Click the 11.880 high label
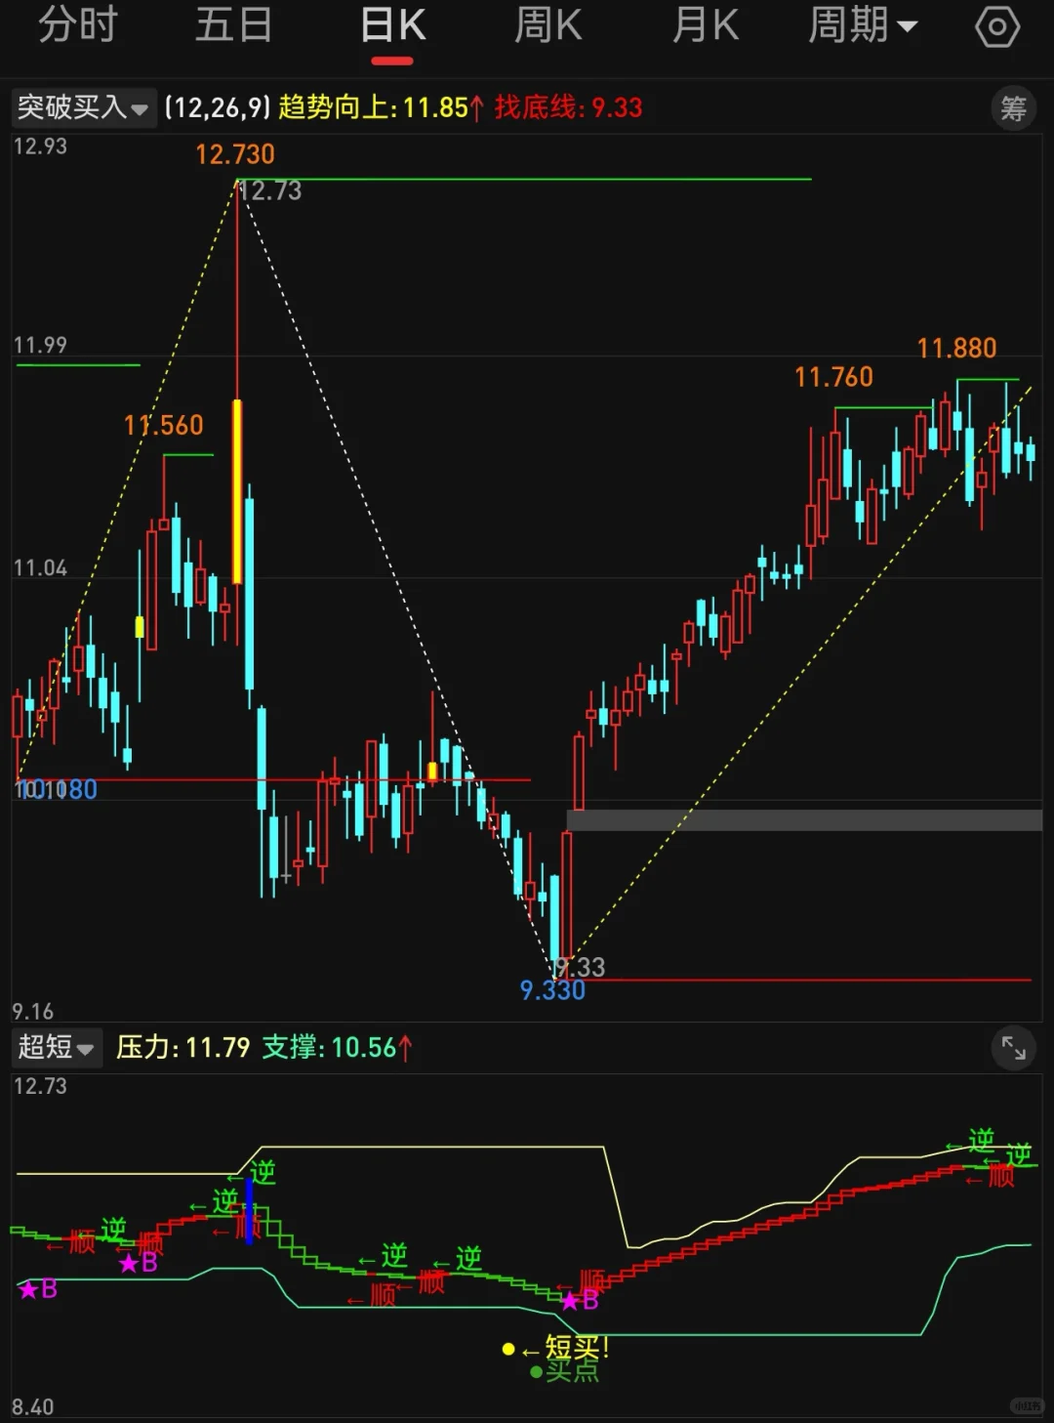1054x1423 pixels. pyautogui.click(x=956, y=348)
